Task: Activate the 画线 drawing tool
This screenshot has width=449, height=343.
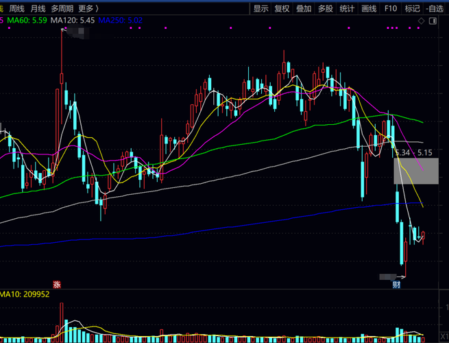Action: point(369,9)
